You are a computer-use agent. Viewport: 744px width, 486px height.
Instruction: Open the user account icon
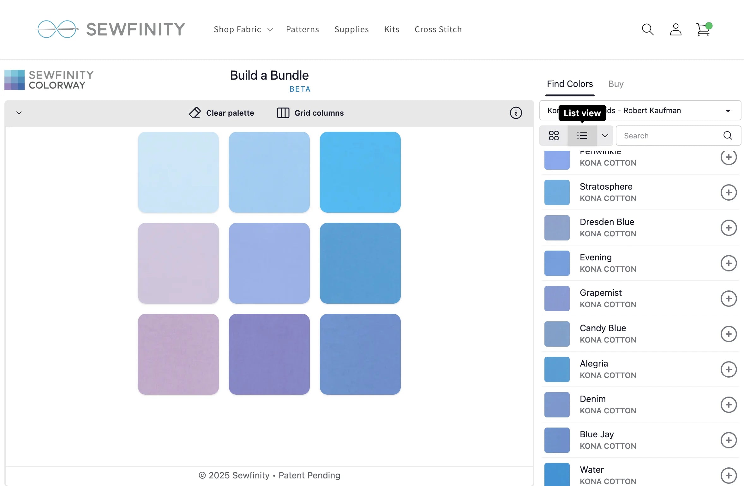pyautogui.click(x=675, y=29)
